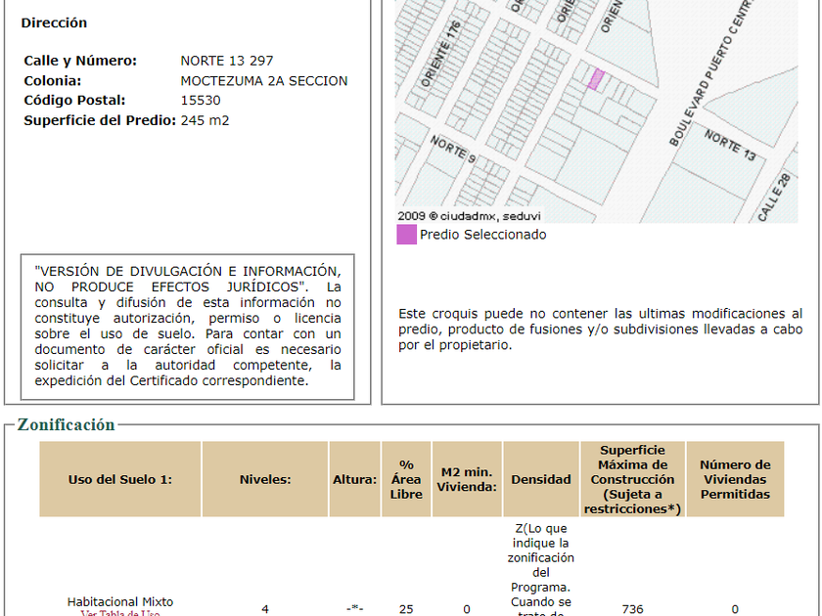Select the construction area value '736'

pos(633,609)
